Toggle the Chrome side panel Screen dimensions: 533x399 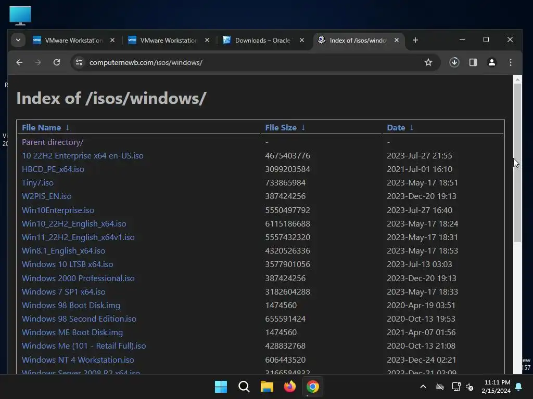pos(473,62)
